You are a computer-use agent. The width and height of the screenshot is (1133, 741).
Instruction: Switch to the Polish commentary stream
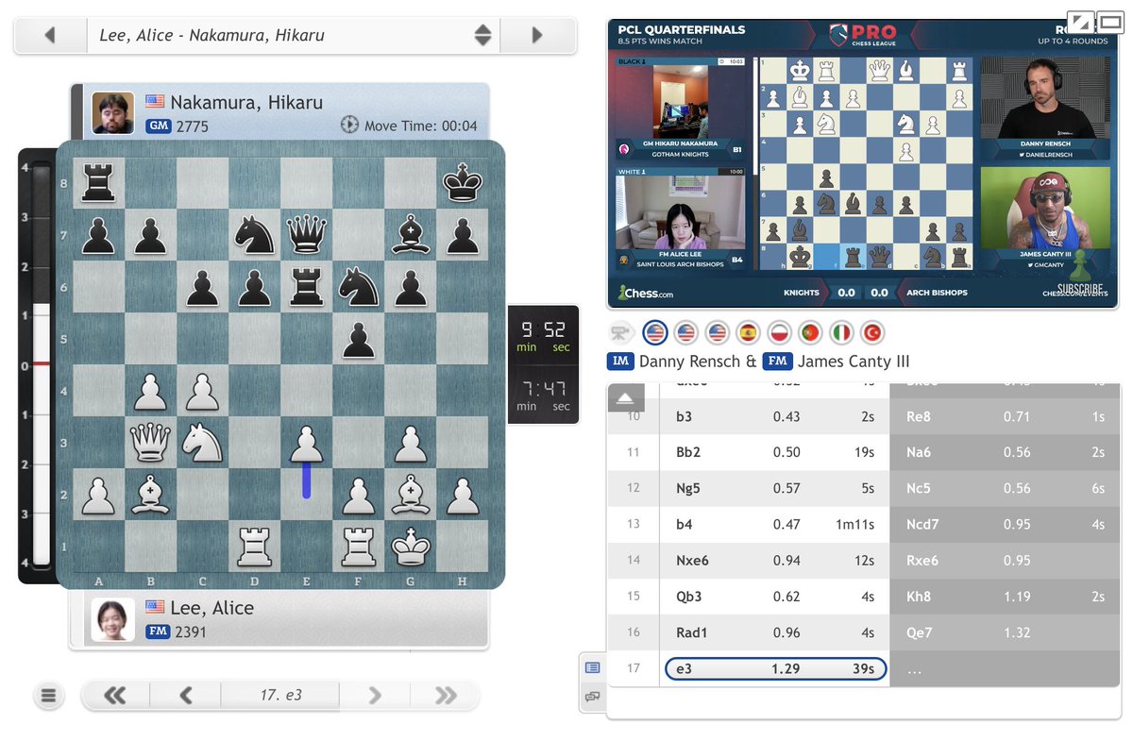tap(780, 333)
